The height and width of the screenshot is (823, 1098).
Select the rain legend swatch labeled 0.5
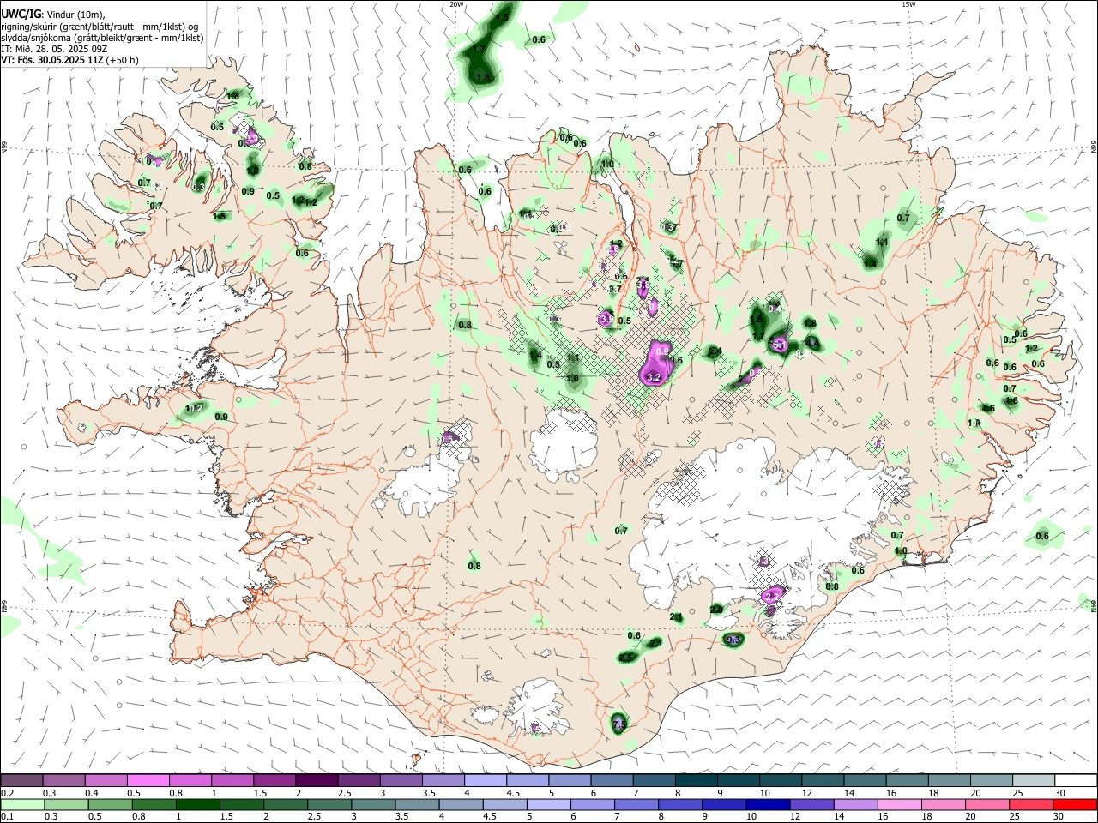coord(111,804)
